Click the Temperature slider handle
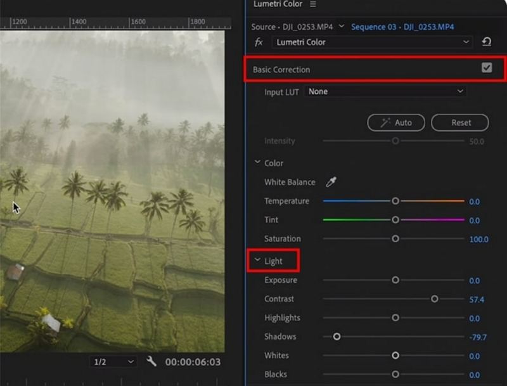Image resolution: width=507 pixels, height=386 pixels. (x=395, y=201)
